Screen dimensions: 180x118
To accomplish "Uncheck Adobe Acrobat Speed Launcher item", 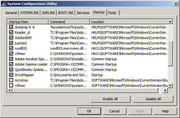I will click(11, 59).
